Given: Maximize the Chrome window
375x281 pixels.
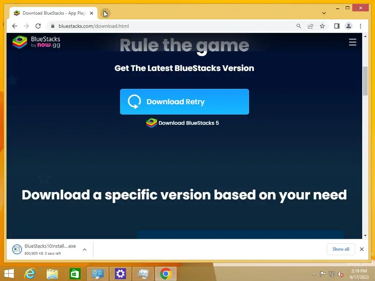Looking at the screenshot, I should (348, 8).
